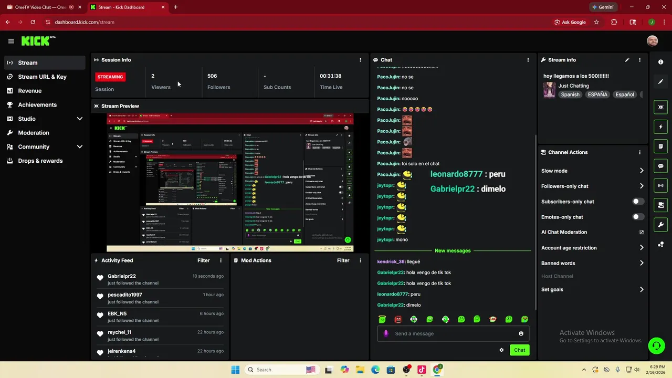Image resolution: width=672 pixels, height=378 pixels.
Task: Click the Español tag
Action: click(x=625, y=94)
